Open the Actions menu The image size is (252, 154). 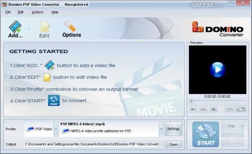point(38,12)
